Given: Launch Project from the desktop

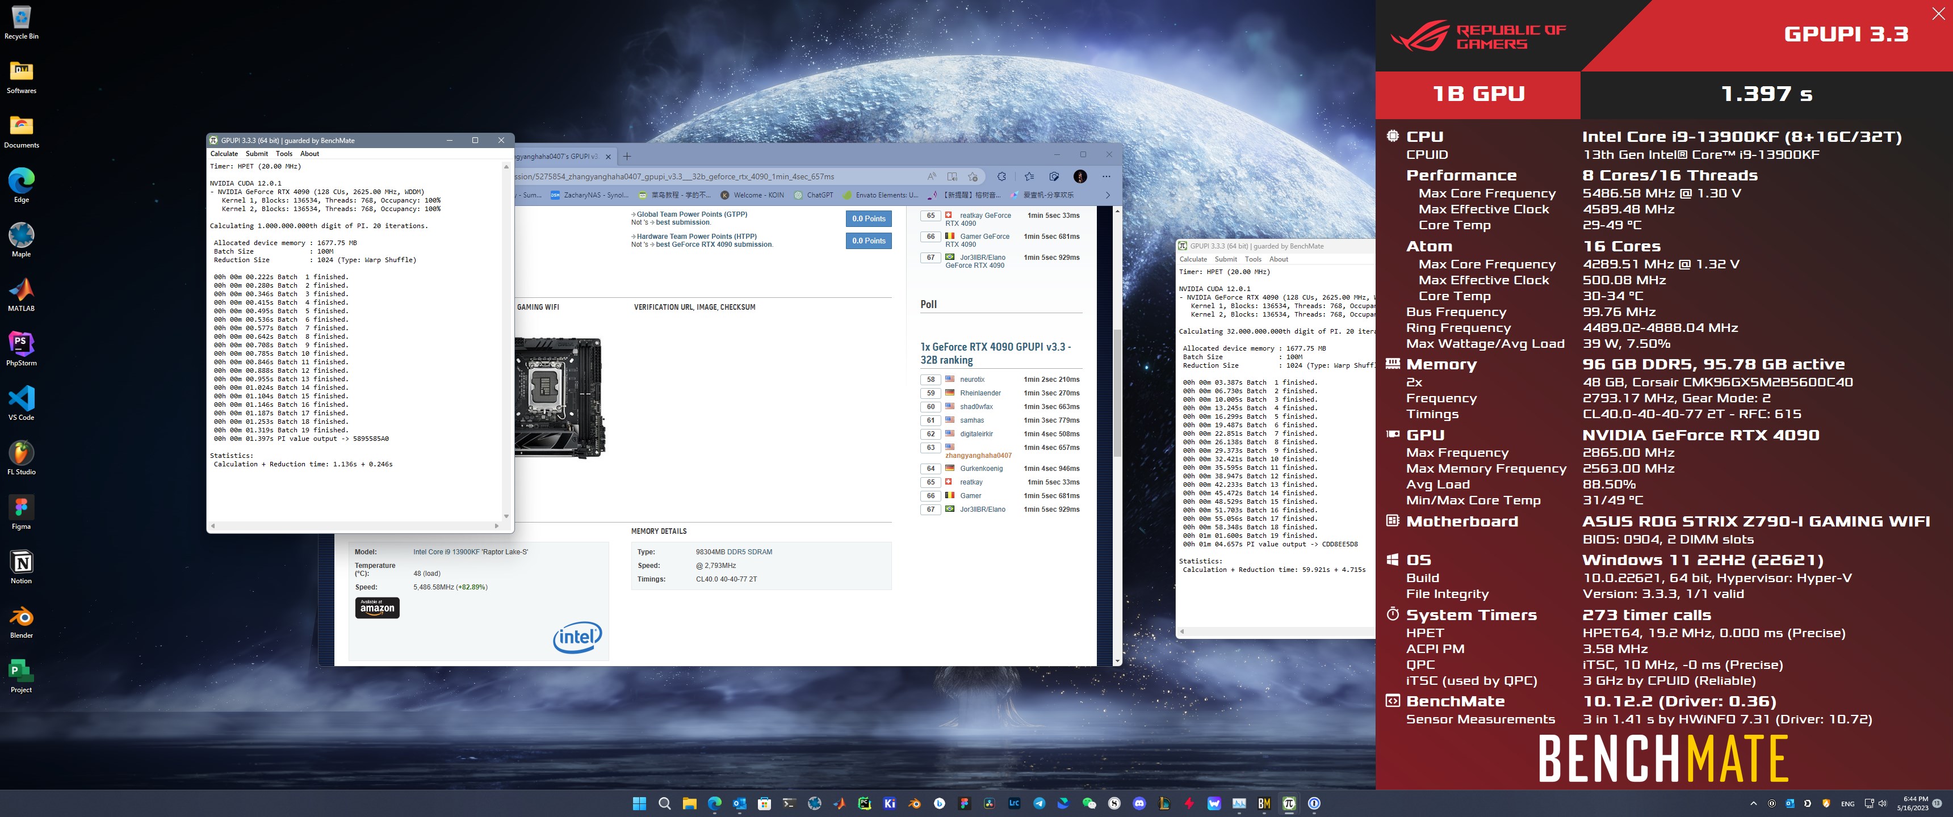Looking at the screenshot, I should point(21,677).
